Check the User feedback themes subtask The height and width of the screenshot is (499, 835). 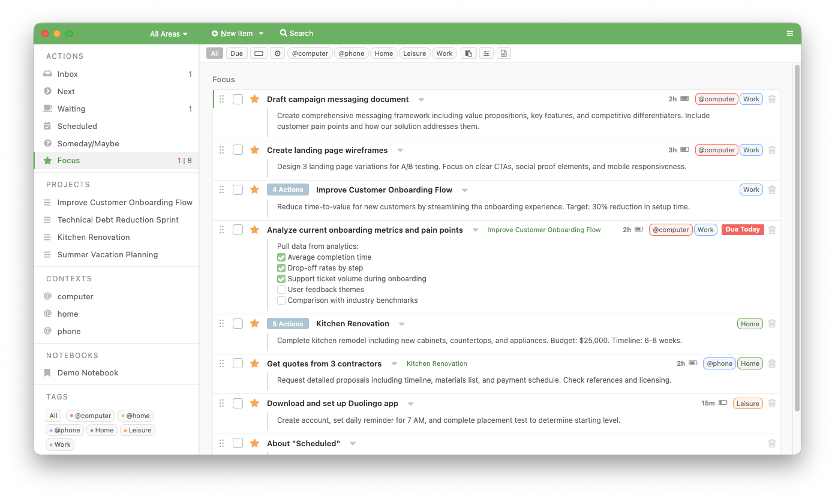tap(281, 289)
